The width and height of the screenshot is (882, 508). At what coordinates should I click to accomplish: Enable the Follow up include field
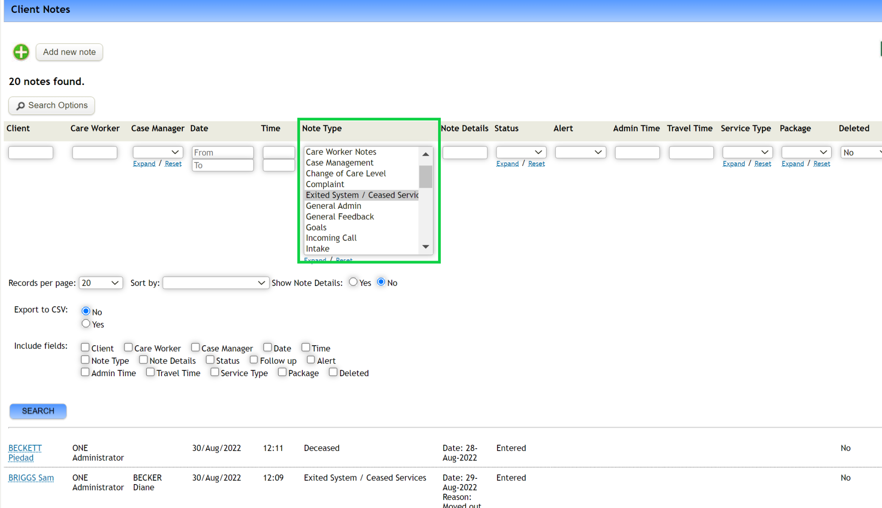tap(254, 359)
